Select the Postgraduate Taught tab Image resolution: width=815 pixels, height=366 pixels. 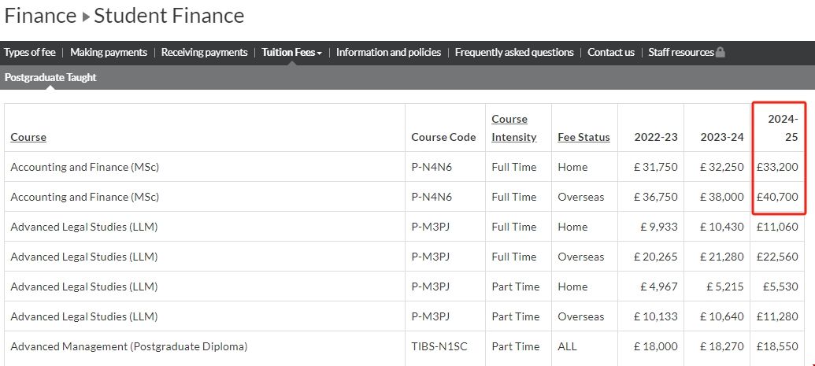click(x=50, y=77)
